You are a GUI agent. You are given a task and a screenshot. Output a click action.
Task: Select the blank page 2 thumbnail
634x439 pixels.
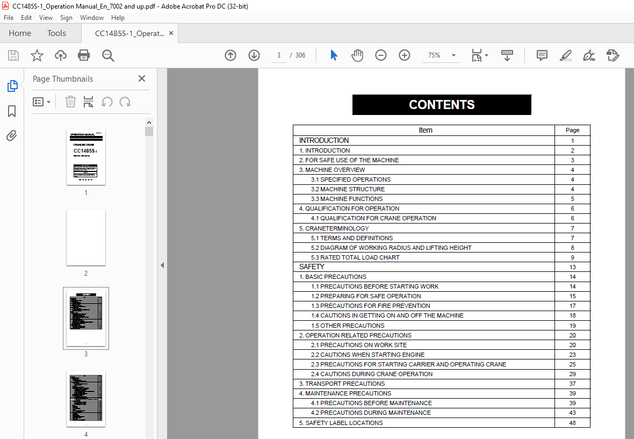(86, 238)
